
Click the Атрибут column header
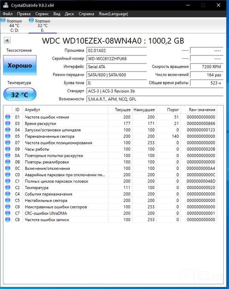point(65,110)
